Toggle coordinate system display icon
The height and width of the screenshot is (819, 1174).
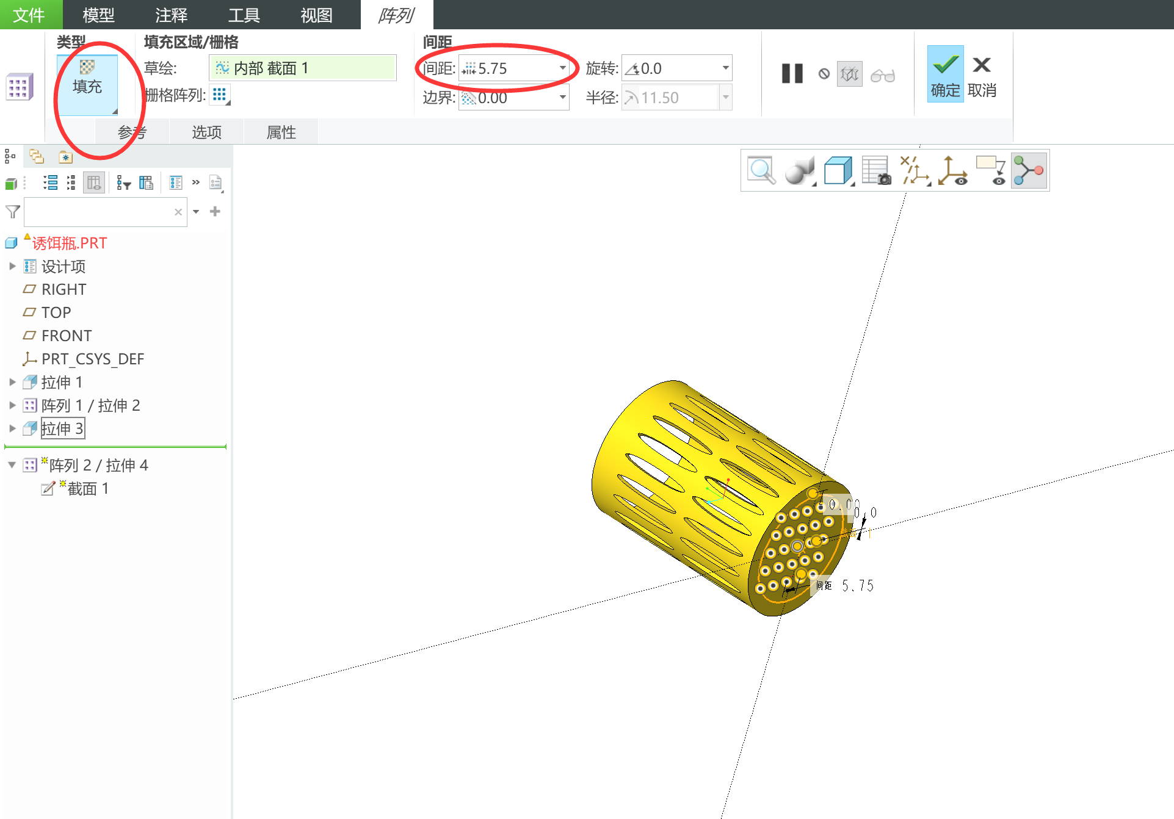[952, 170]
